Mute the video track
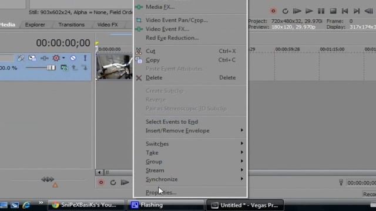Image resolution: width=376 pixels, height=211 pixels. click(73, 58)
